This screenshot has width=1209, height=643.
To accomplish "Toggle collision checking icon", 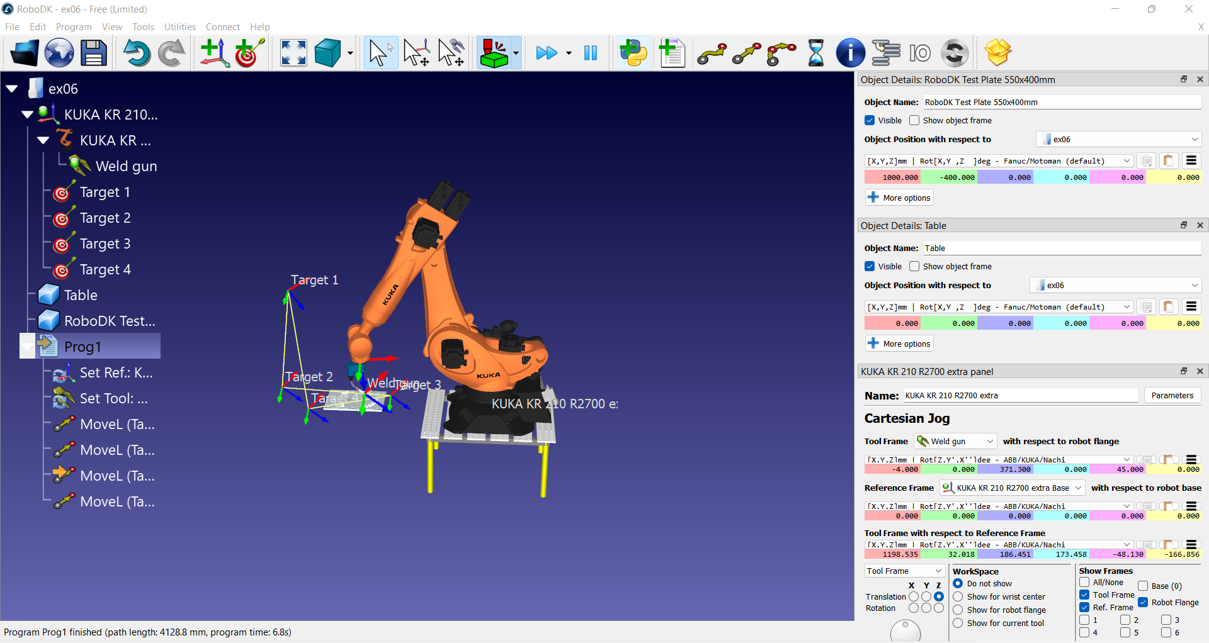I will (x=494, y=53).
